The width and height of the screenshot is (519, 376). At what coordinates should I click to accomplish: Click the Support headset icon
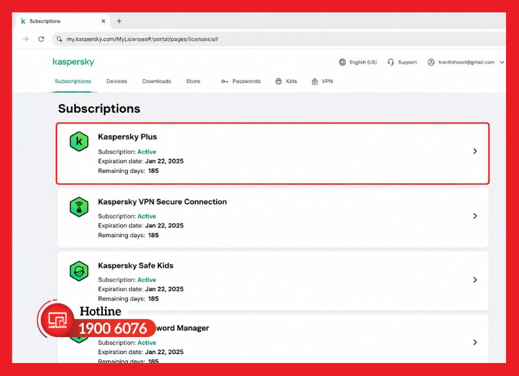point(391,62)
